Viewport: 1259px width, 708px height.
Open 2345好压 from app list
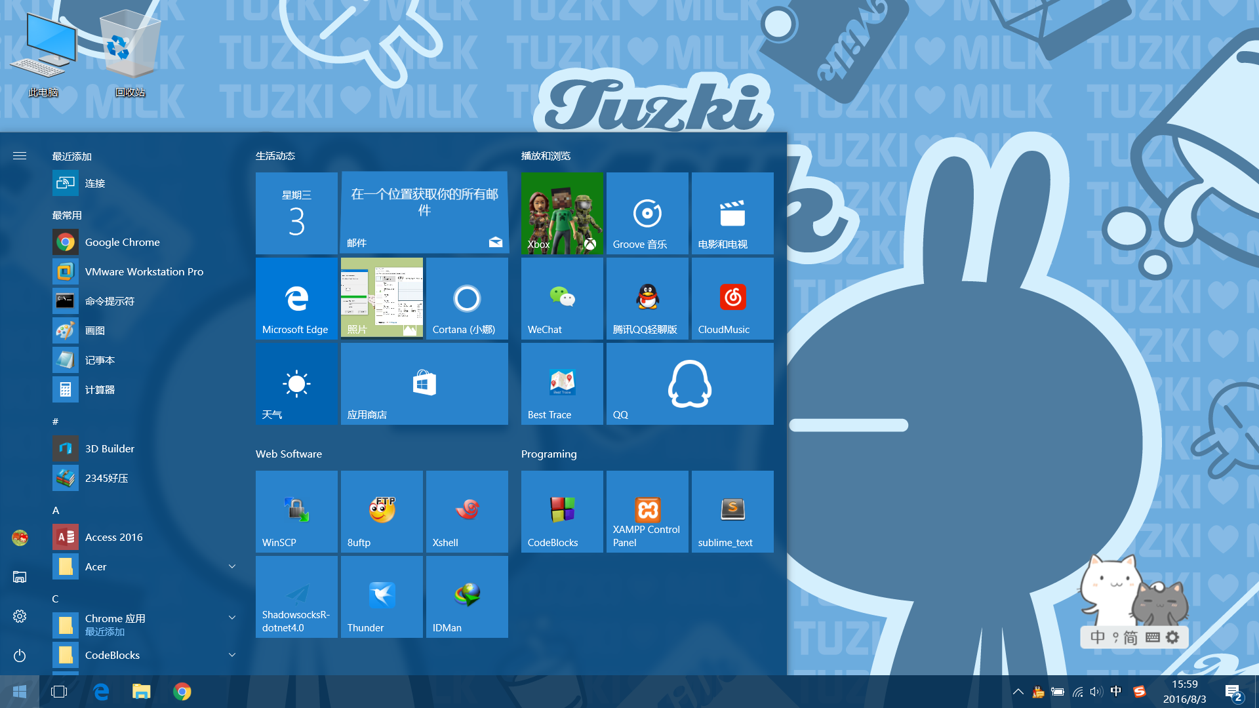point(146,478)
